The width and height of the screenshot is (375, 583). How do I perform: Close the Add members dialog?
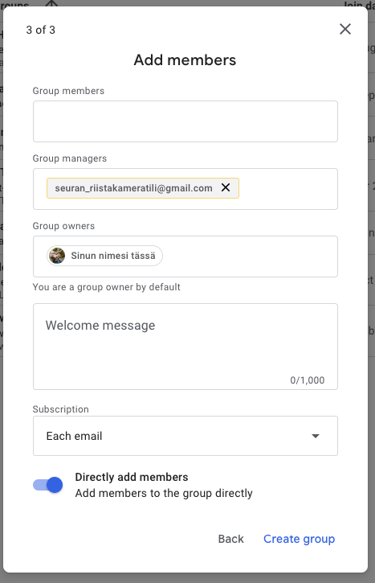point(345,29)
